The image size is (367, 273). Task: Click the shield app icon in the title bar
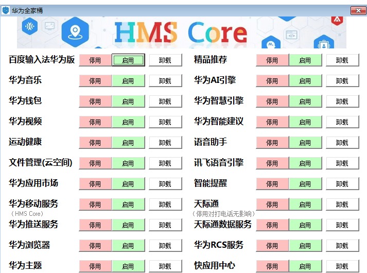5,10
